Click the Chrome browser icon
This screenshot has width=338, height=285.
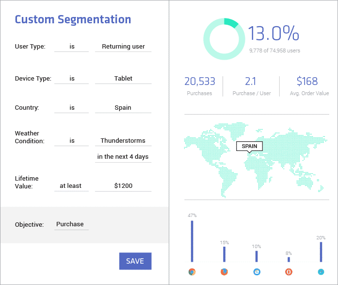click(x=192, y=272)
